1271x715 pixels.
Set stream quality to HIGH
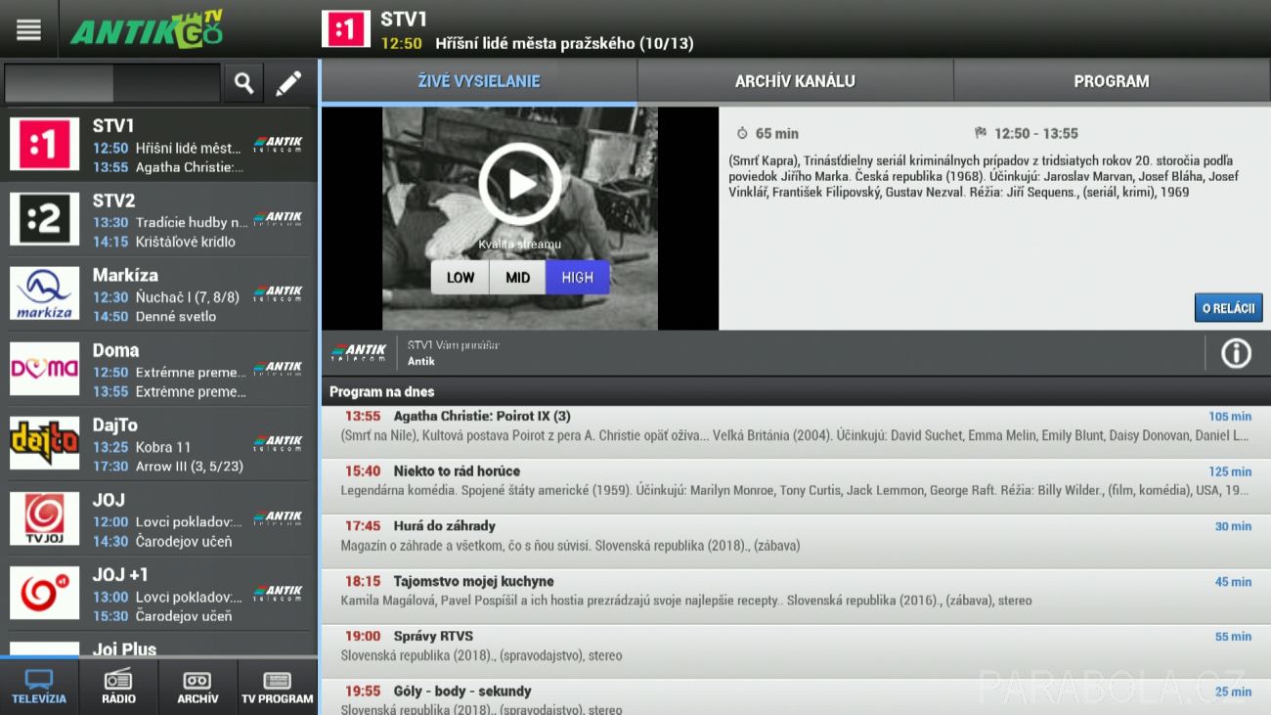point(577,278)
